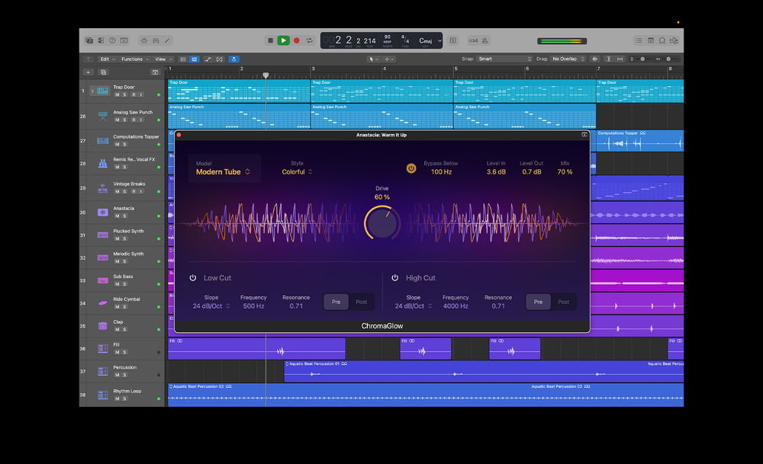
Task: Click the metronome icon
Action: (485, 40)
